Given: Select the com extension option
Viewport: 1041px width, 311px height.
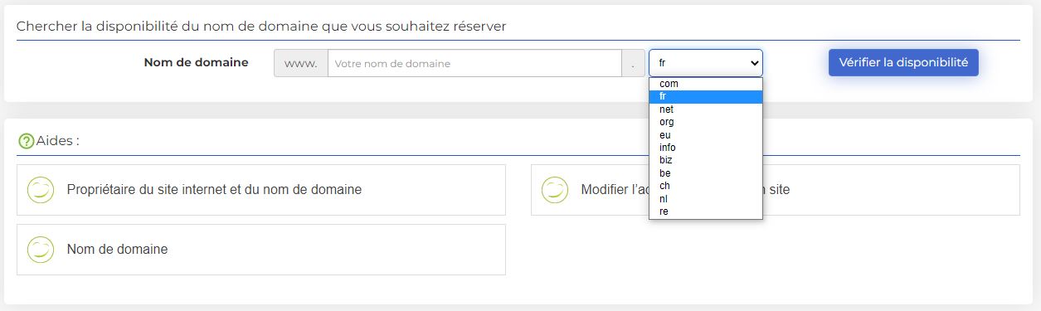Looking at the screenshot, I should 706,84.
